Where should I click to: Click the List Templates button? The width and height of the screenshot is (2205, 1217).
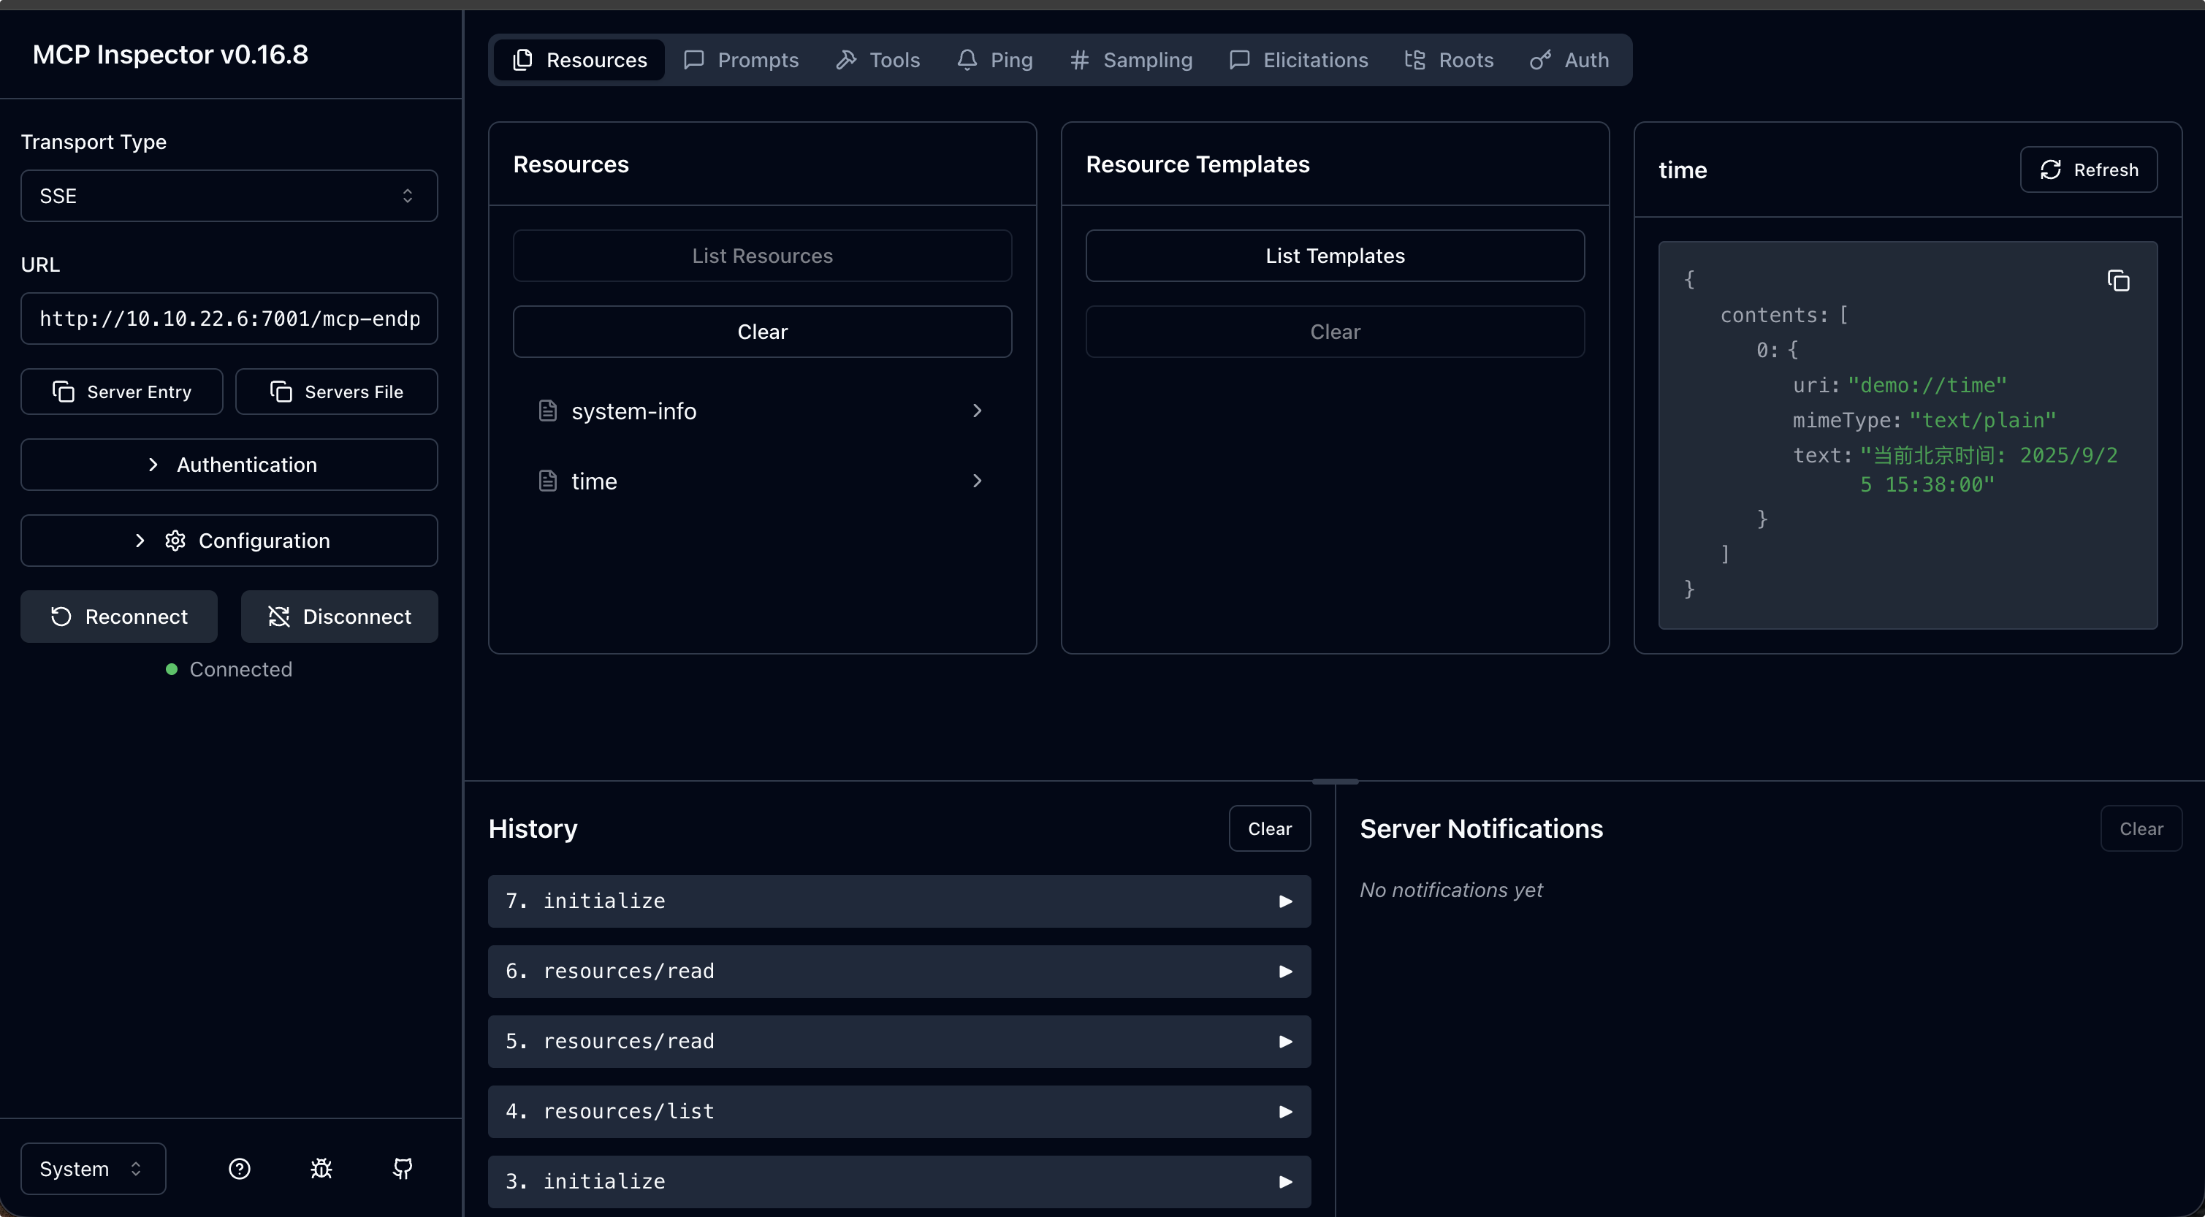pyautogui.click(x=1334, y=256)
